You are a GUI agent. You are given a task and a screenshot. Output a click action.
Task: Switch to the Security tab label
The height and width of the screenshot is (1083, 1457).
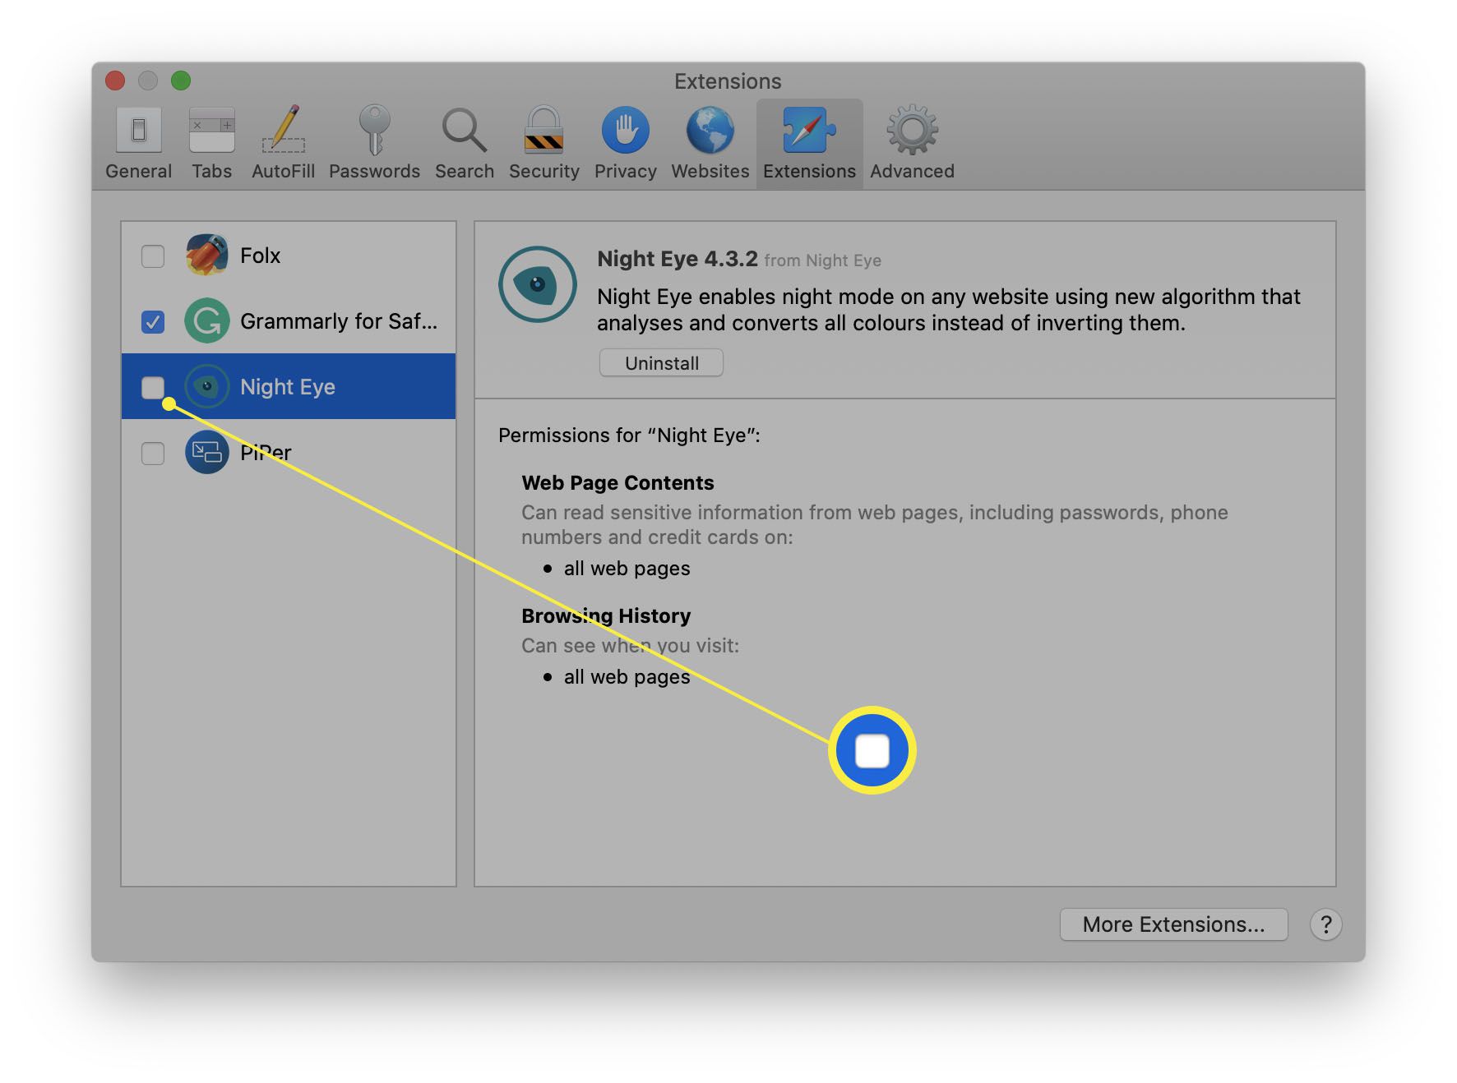pyautogui.click(x=543, y=171)
